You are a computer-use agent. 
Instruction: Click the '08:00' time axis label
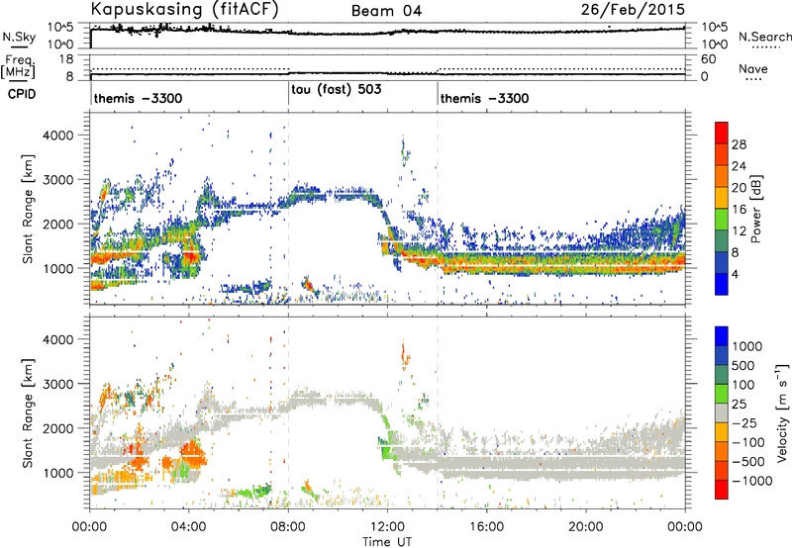[288, 527]
